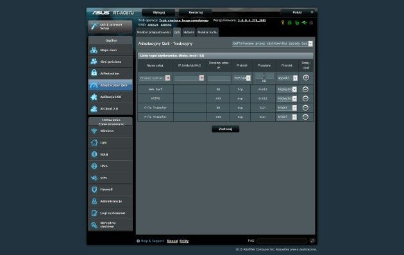Click the gray printer status icon

point(311,22)
